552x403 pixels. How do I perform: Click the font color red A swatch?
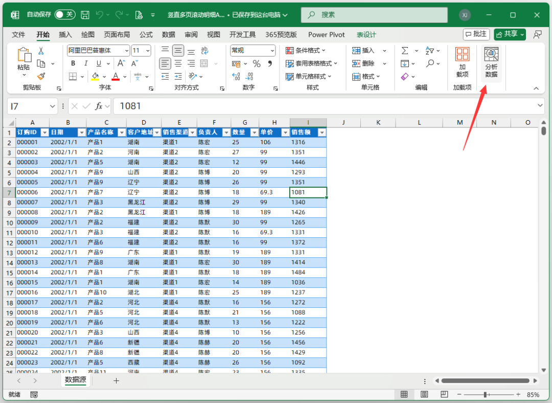tap(116, 76)
